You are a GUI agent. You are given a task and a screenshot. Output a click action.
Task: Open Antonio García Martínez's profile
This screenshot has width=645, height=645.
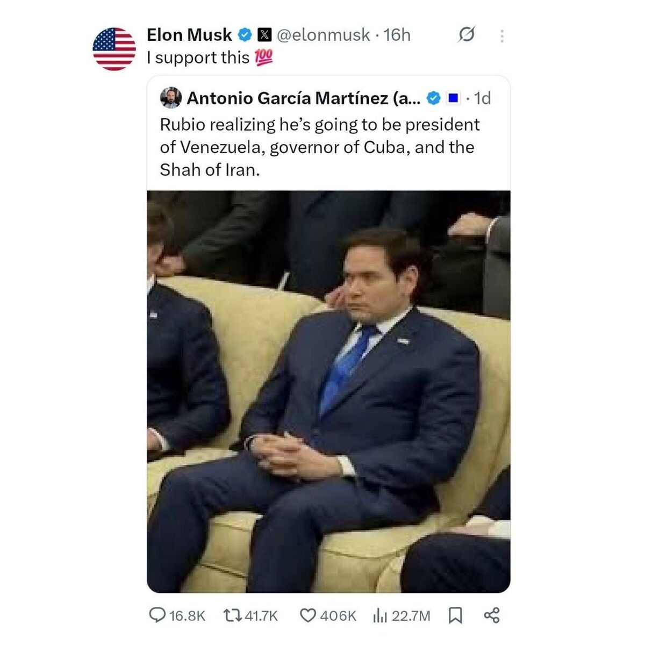pos(301,98)
